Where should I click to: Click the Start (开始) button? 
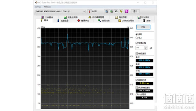[143, 27]
